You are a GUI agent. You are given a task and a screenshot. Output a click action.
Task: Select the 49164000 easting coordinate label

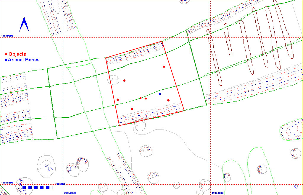click(70, 193)
